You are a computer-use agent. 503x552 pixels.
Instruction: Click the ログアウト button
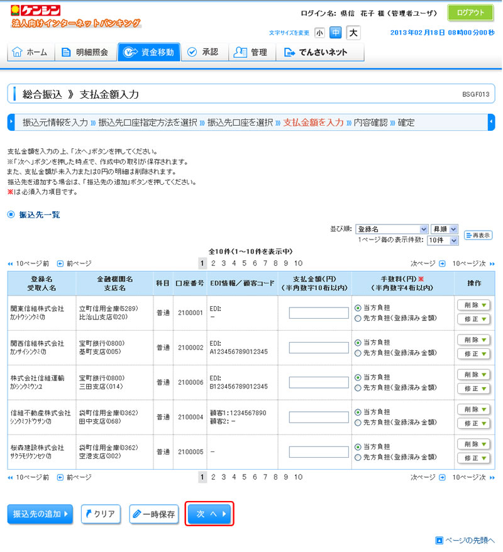470,13
